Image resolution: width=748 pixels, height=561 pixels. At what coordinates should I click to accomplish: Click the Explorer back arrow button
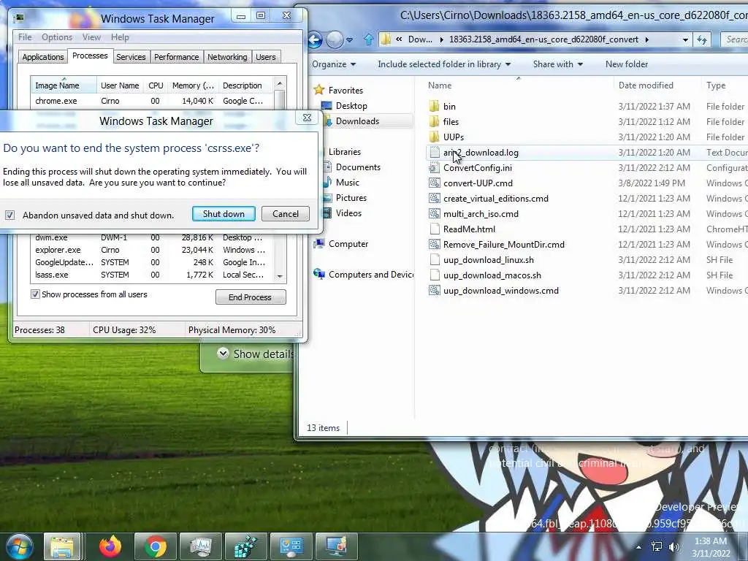pos(315,39)
